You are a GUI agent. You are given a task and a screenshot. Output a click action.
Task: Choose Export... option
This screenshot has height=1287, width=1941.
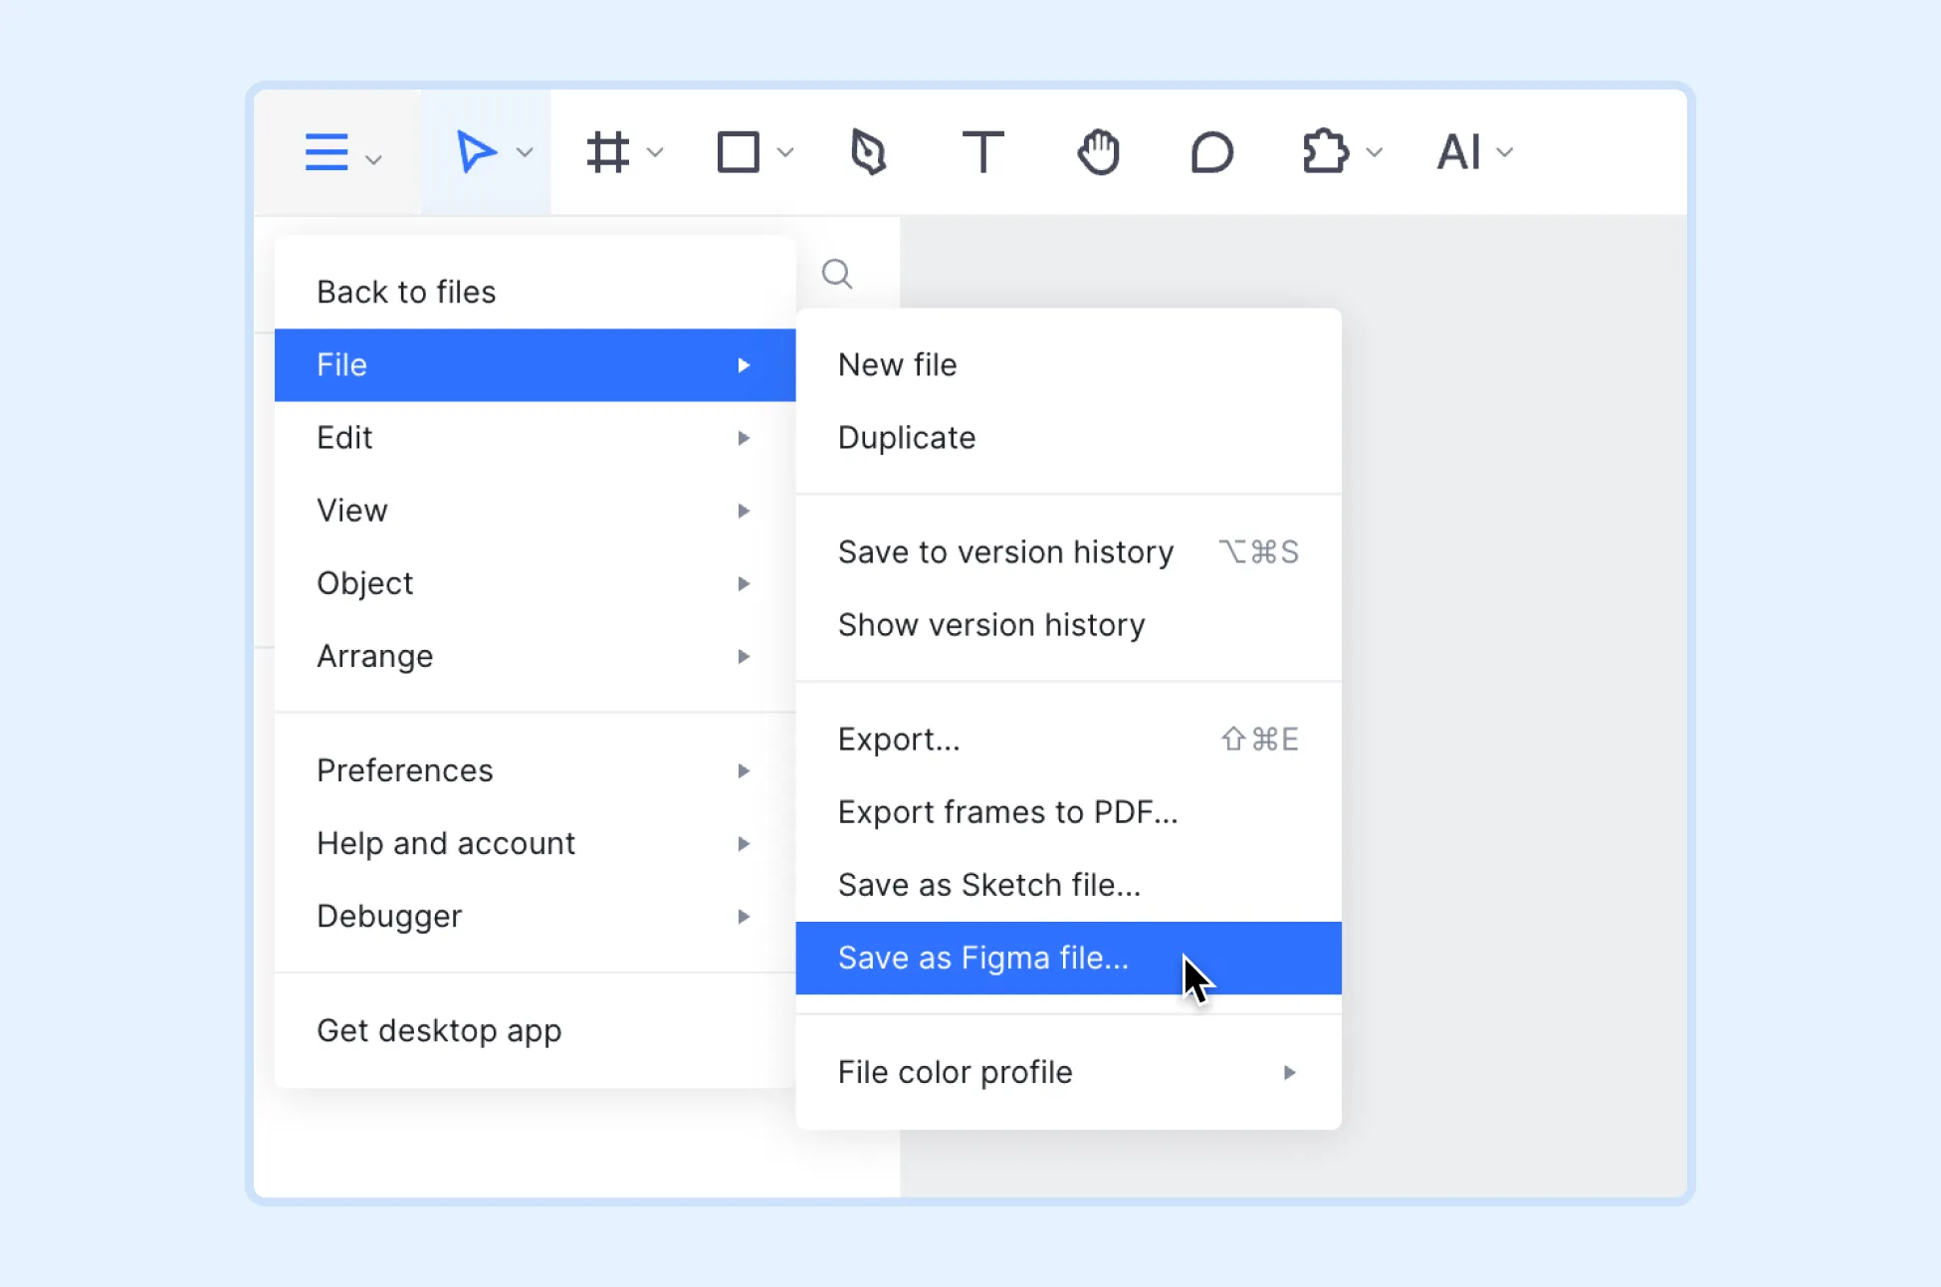click(1069, 740)
